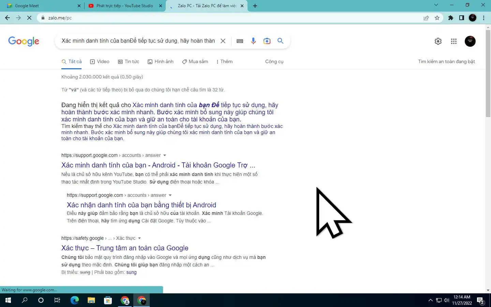The image size is (491, 307).
Task: Close the Google Meet tab
Action: 79,6
